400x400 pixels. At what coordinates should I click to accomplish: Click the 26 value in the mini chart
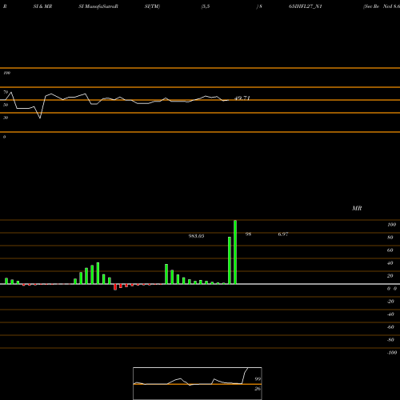258,389
